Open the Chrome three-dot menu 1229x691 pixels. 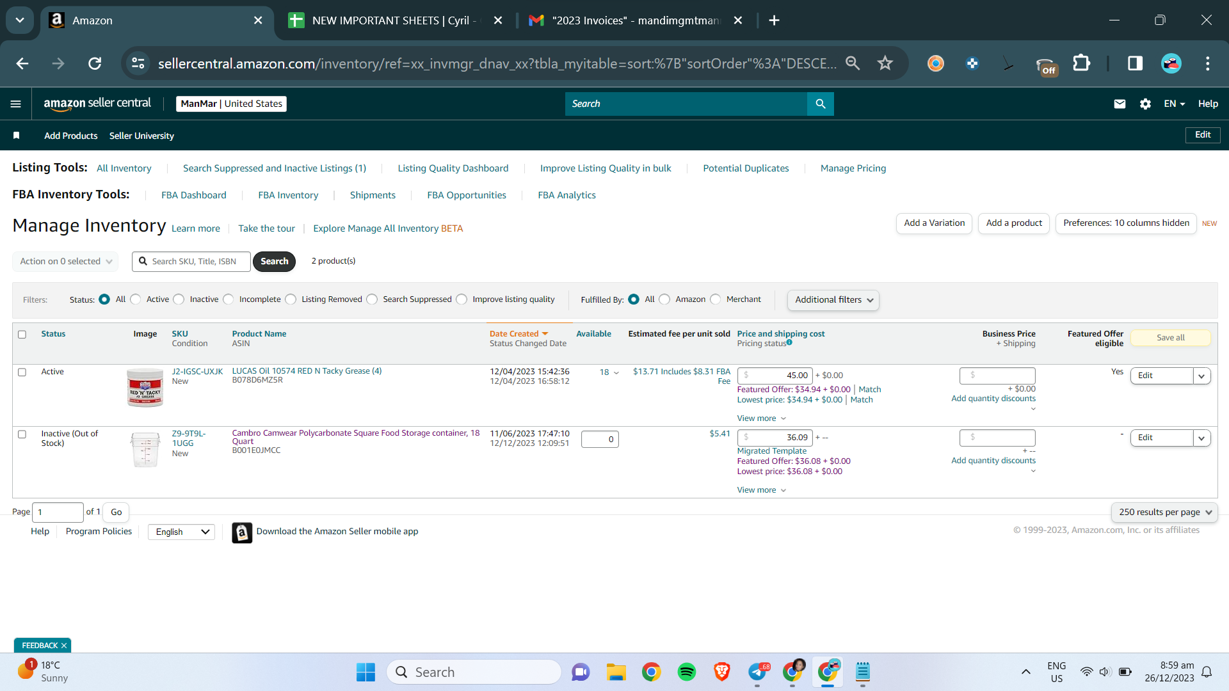point(1208,63)
